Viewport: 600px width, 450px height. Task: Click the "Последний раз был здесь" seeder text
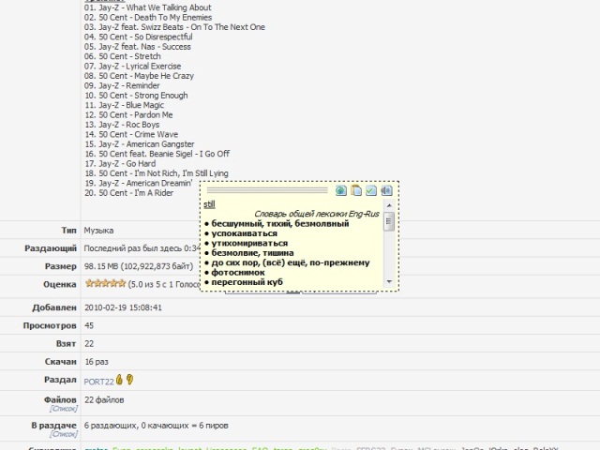[x=142, y=248]
